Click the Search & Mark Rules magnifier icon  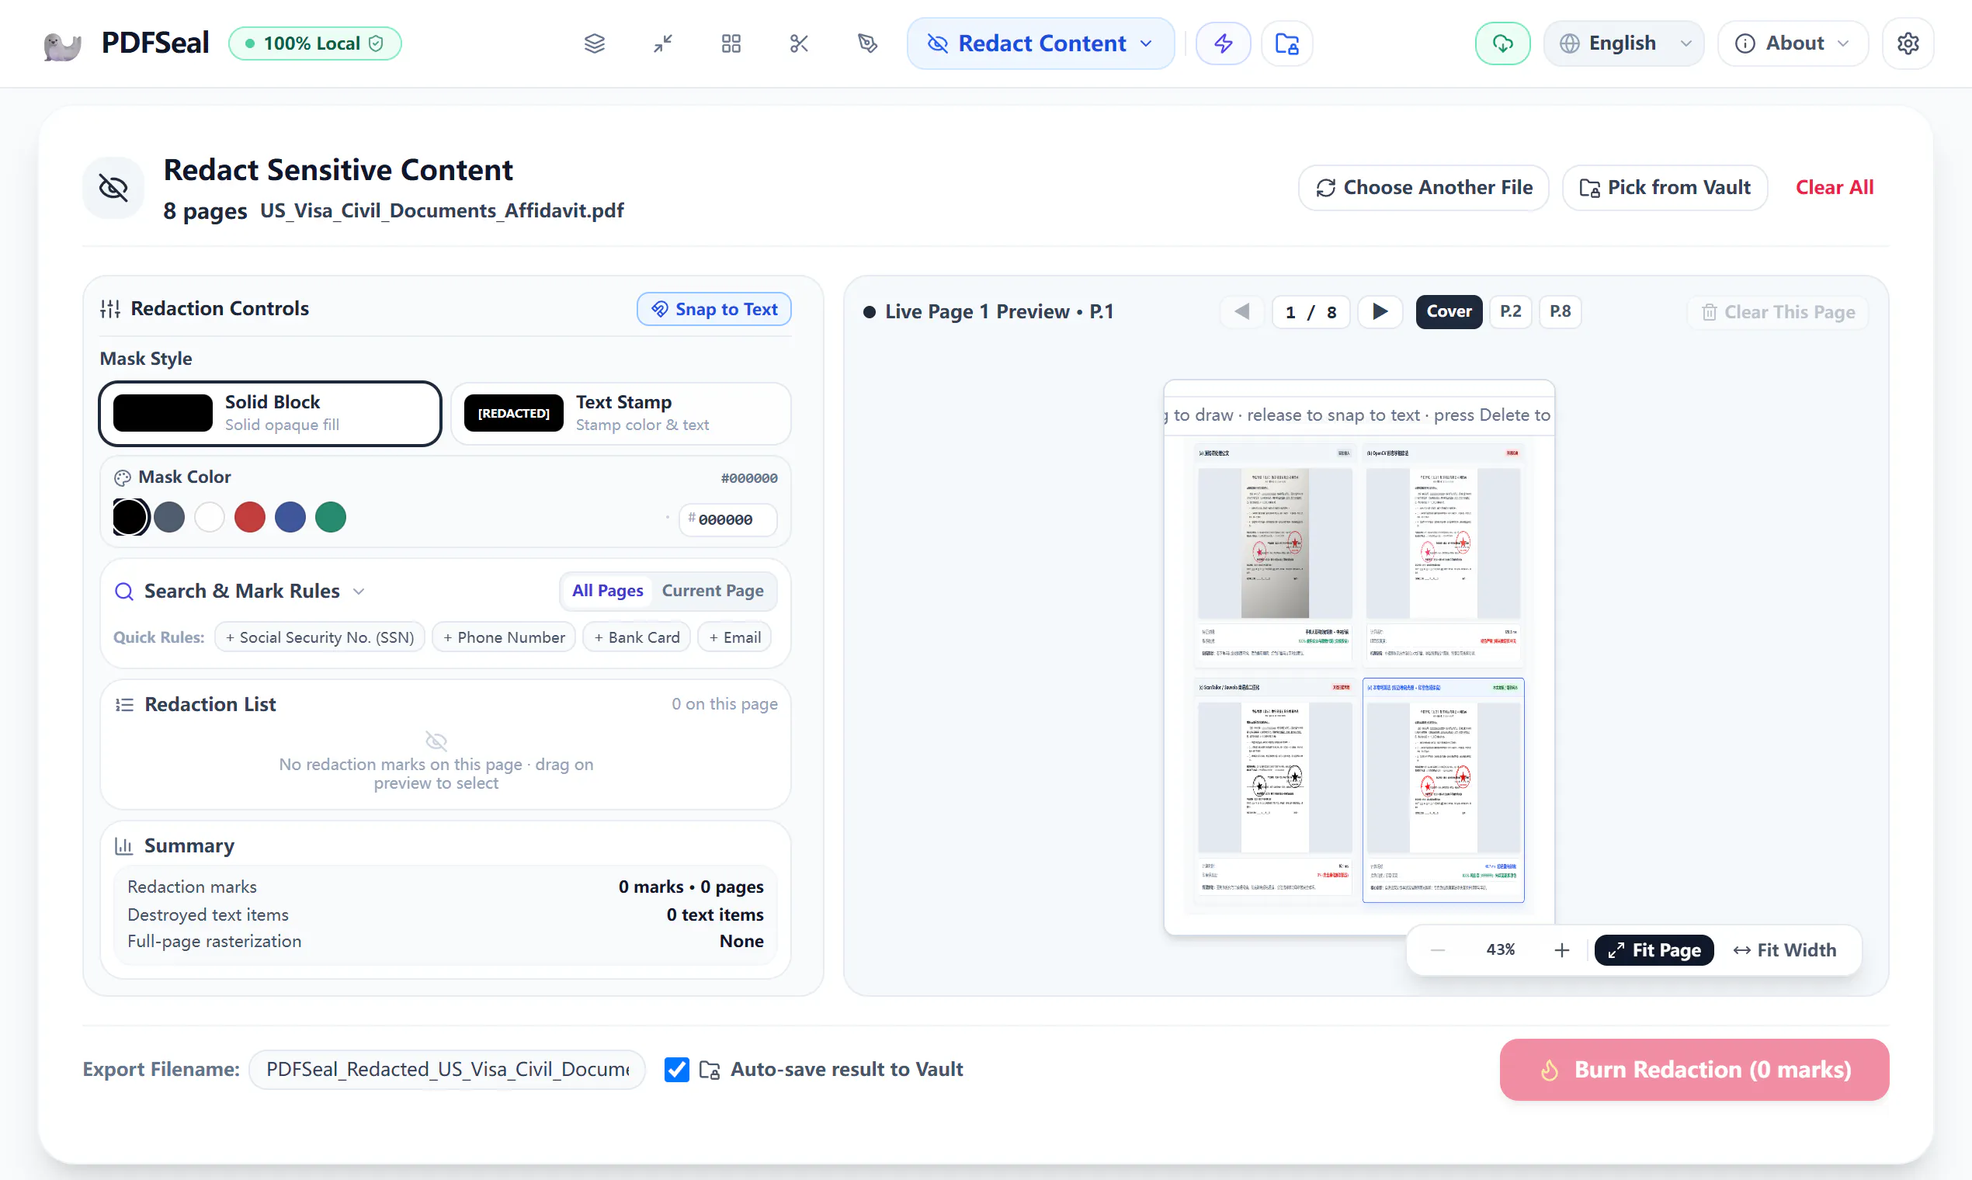(x=124, y=592)
